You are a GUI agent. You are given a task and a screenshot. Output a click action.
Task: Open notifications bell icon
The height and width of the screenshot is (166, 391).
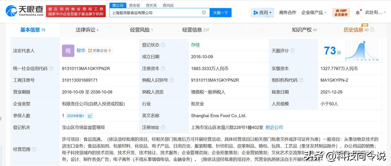click(x=358, y=12)
